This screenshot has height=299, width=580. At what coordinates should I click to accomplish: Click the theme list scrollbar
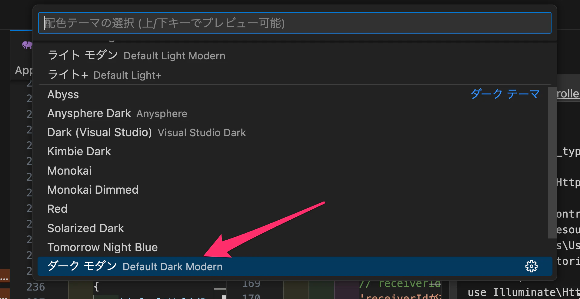[552, 163]
